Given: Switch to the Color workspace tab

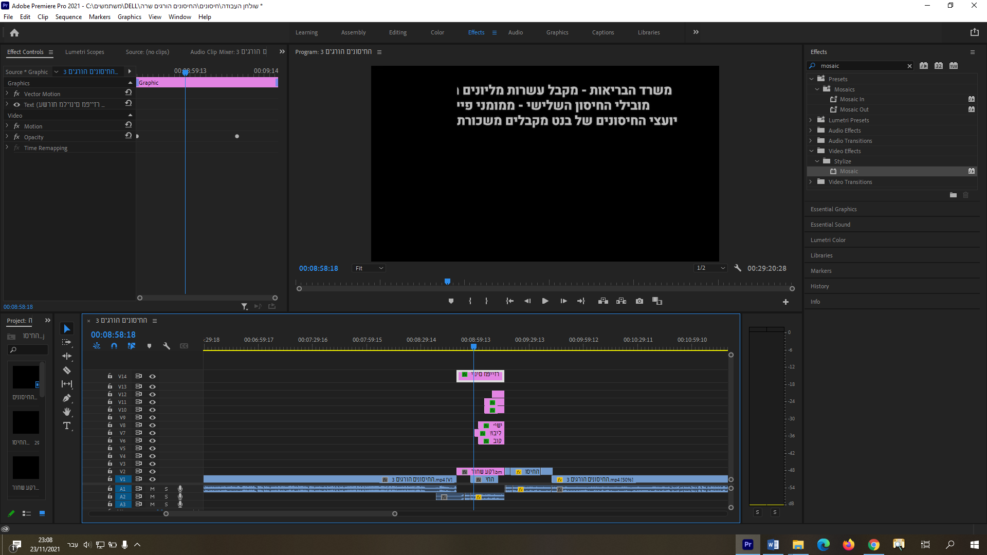Looking at the screenshot, I should tap(437, 32).
